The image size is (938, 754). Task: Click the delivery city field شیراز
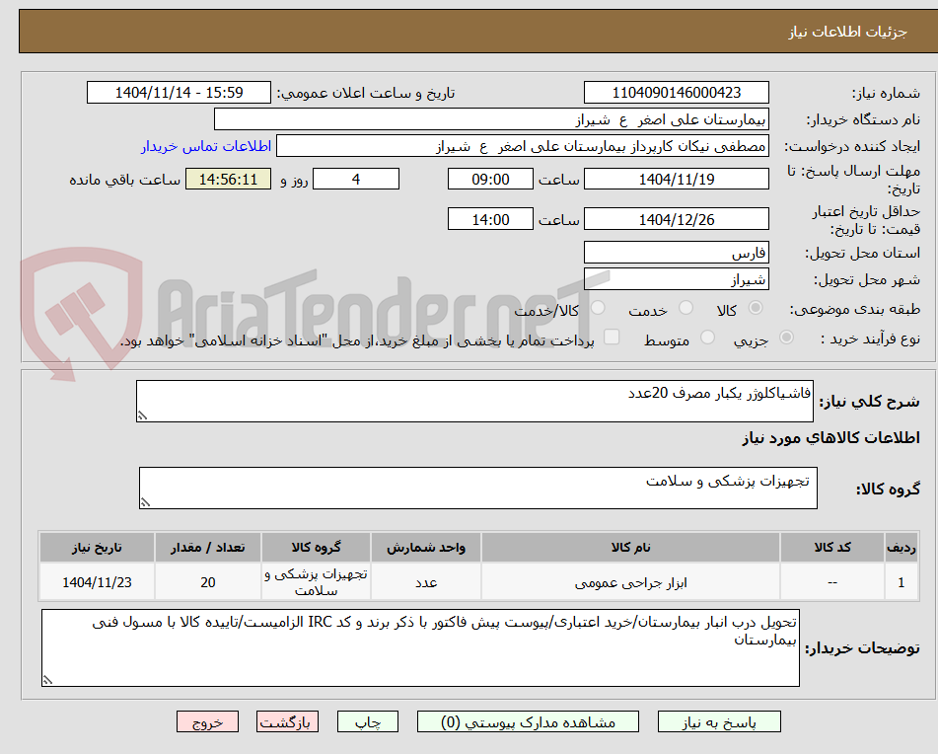(676, 279)
